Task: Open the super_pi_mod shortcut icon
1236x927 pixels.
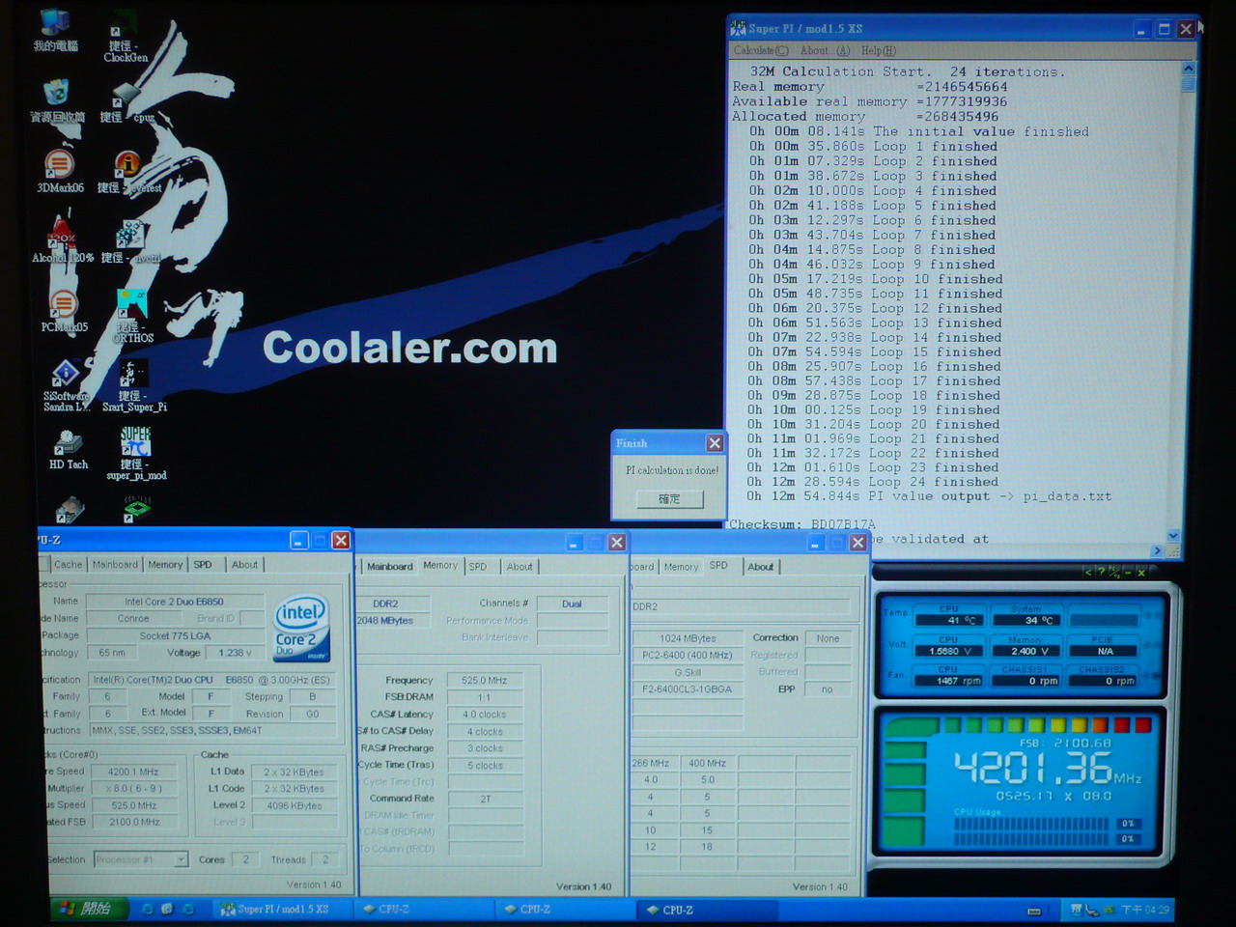Action: click(x=136, y=454)
